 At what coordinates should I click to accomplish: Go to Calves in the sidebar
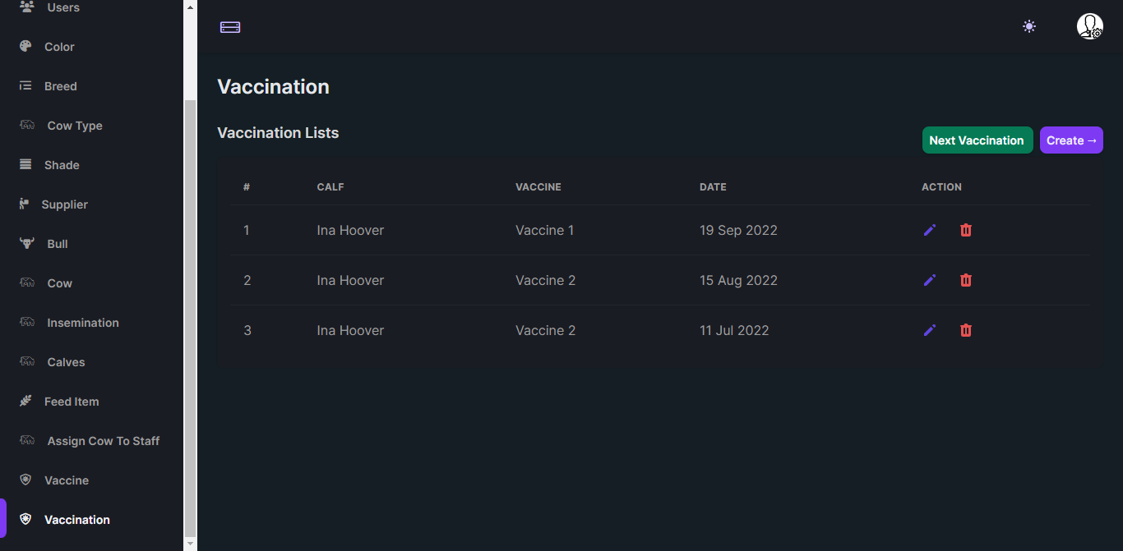coord(66,362)
